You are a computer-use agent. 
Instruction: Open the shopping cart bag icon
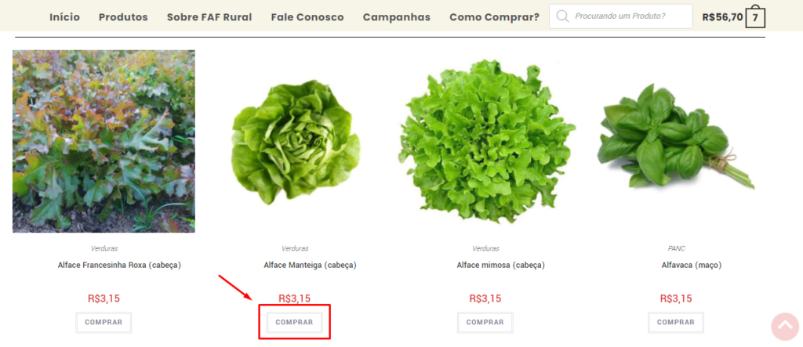(755, 17)
